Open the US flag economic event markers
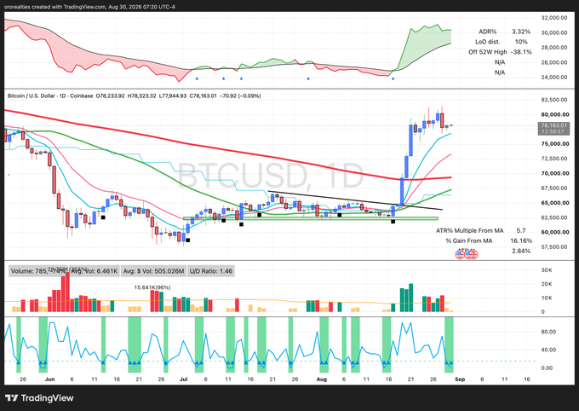579x411 pixels. (x=467, y=254)
